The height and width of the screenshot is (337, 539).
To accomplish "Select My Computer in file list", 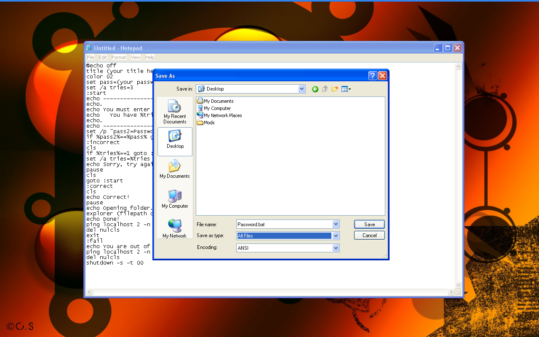I will click(214, 108).
